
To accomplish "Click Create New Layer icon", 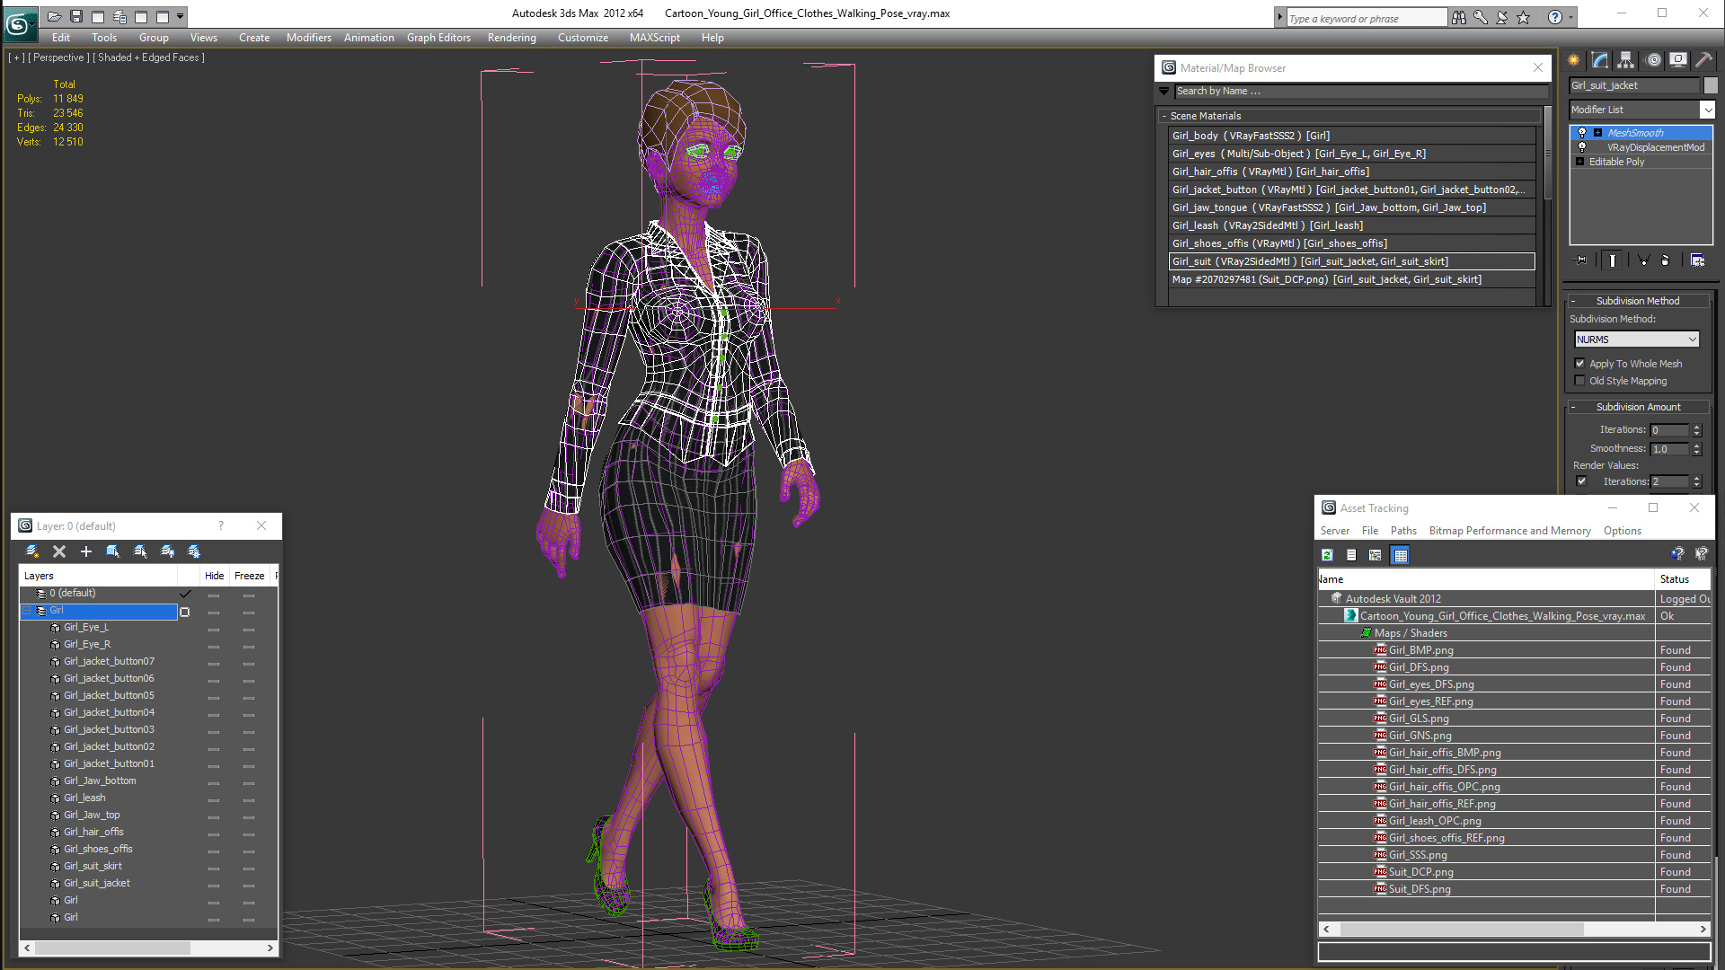I will coord(32,551).
